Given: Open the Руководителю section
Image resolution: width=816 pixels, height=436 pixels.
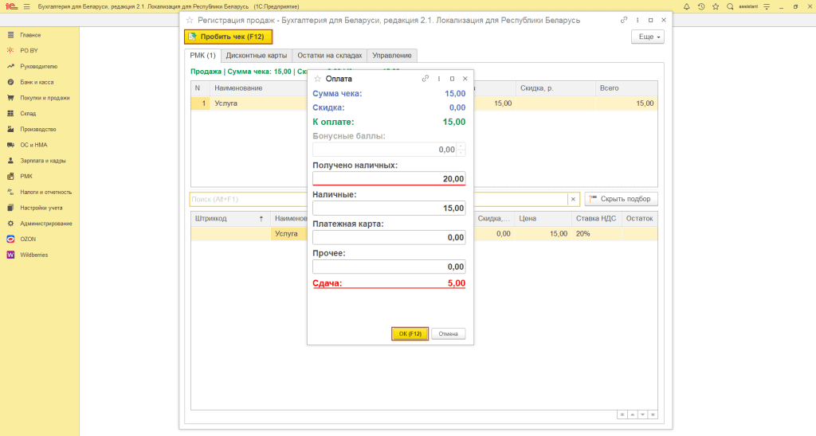Looking at the screenshot, I should click(40, 67).
